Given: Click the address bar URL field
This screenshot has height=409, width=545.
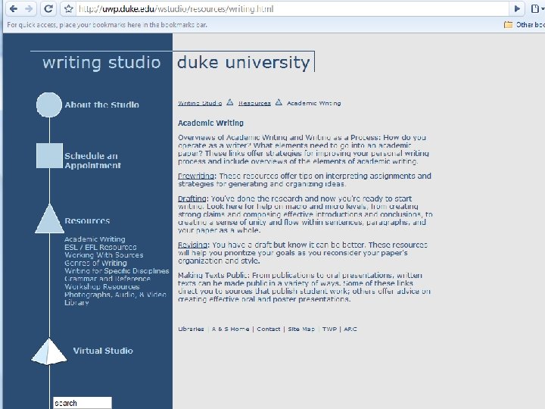Looking at the screenshot, I should [x=291, y=8].
